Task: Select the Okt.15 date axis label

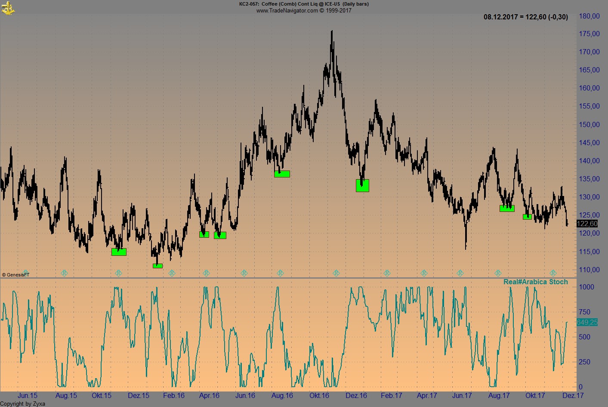Action: (102, 395)
